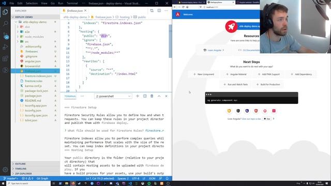Collapse the ehb-deploy-demo folder

point(35,22)
